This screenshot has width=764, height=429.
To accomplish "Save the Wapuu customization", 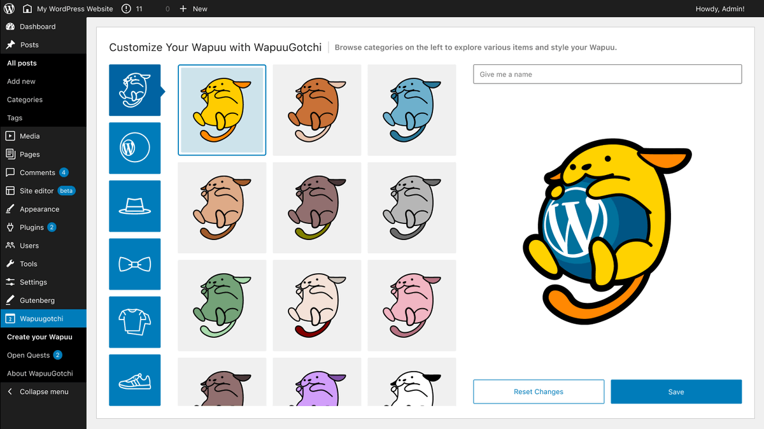I will 676,391.
